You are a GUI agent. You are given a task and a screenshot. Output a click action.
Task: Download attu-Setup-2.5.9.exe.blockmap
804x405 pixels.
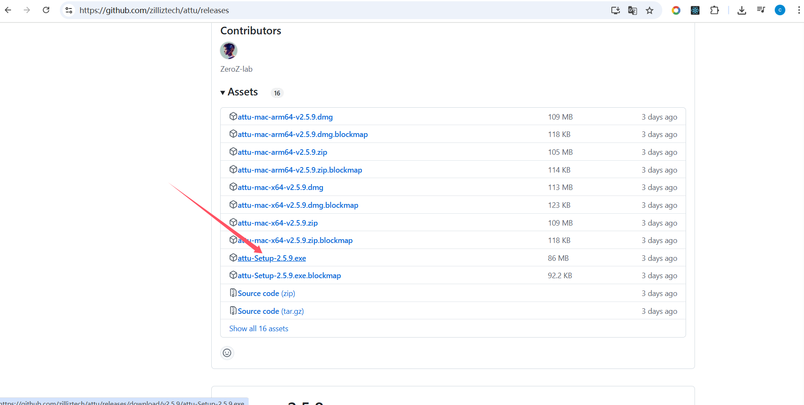click(289, 276)
